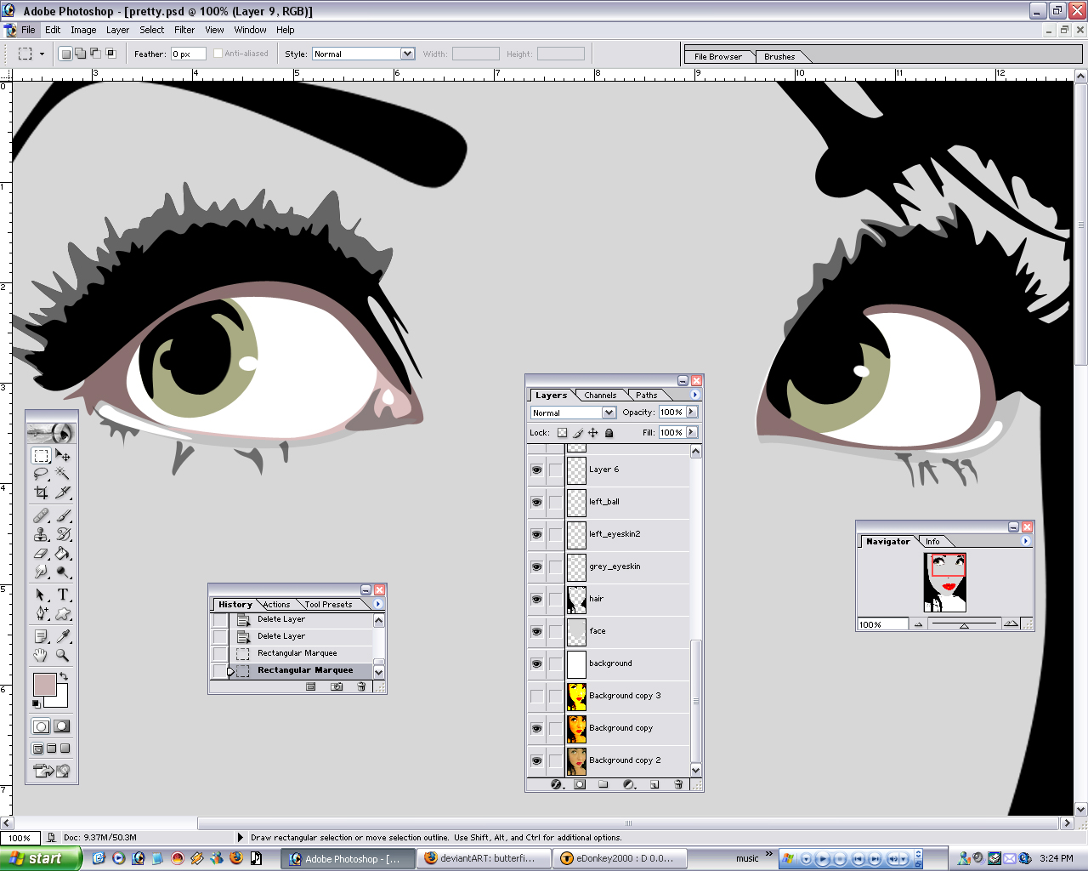This screenshot has height=871, width=1088.
Task: Switch to deviantART Firefox taskbar window
Action: [x=483, y=858]
